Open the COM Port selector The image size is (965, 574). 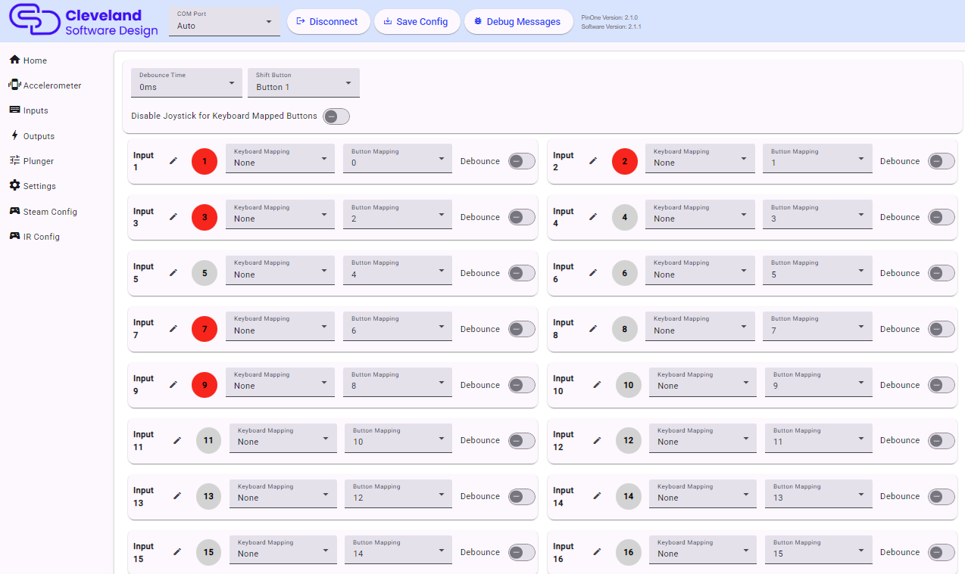click(x=224, y=22)
